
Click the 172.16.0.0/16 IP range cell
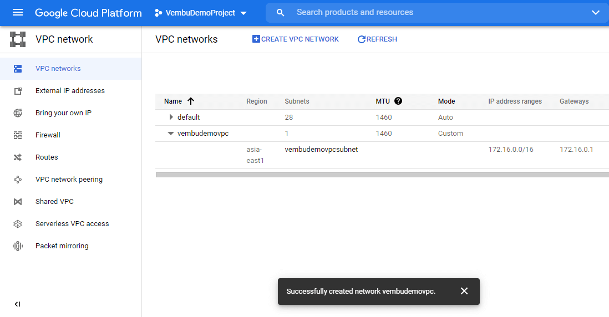tap(511, 150)
